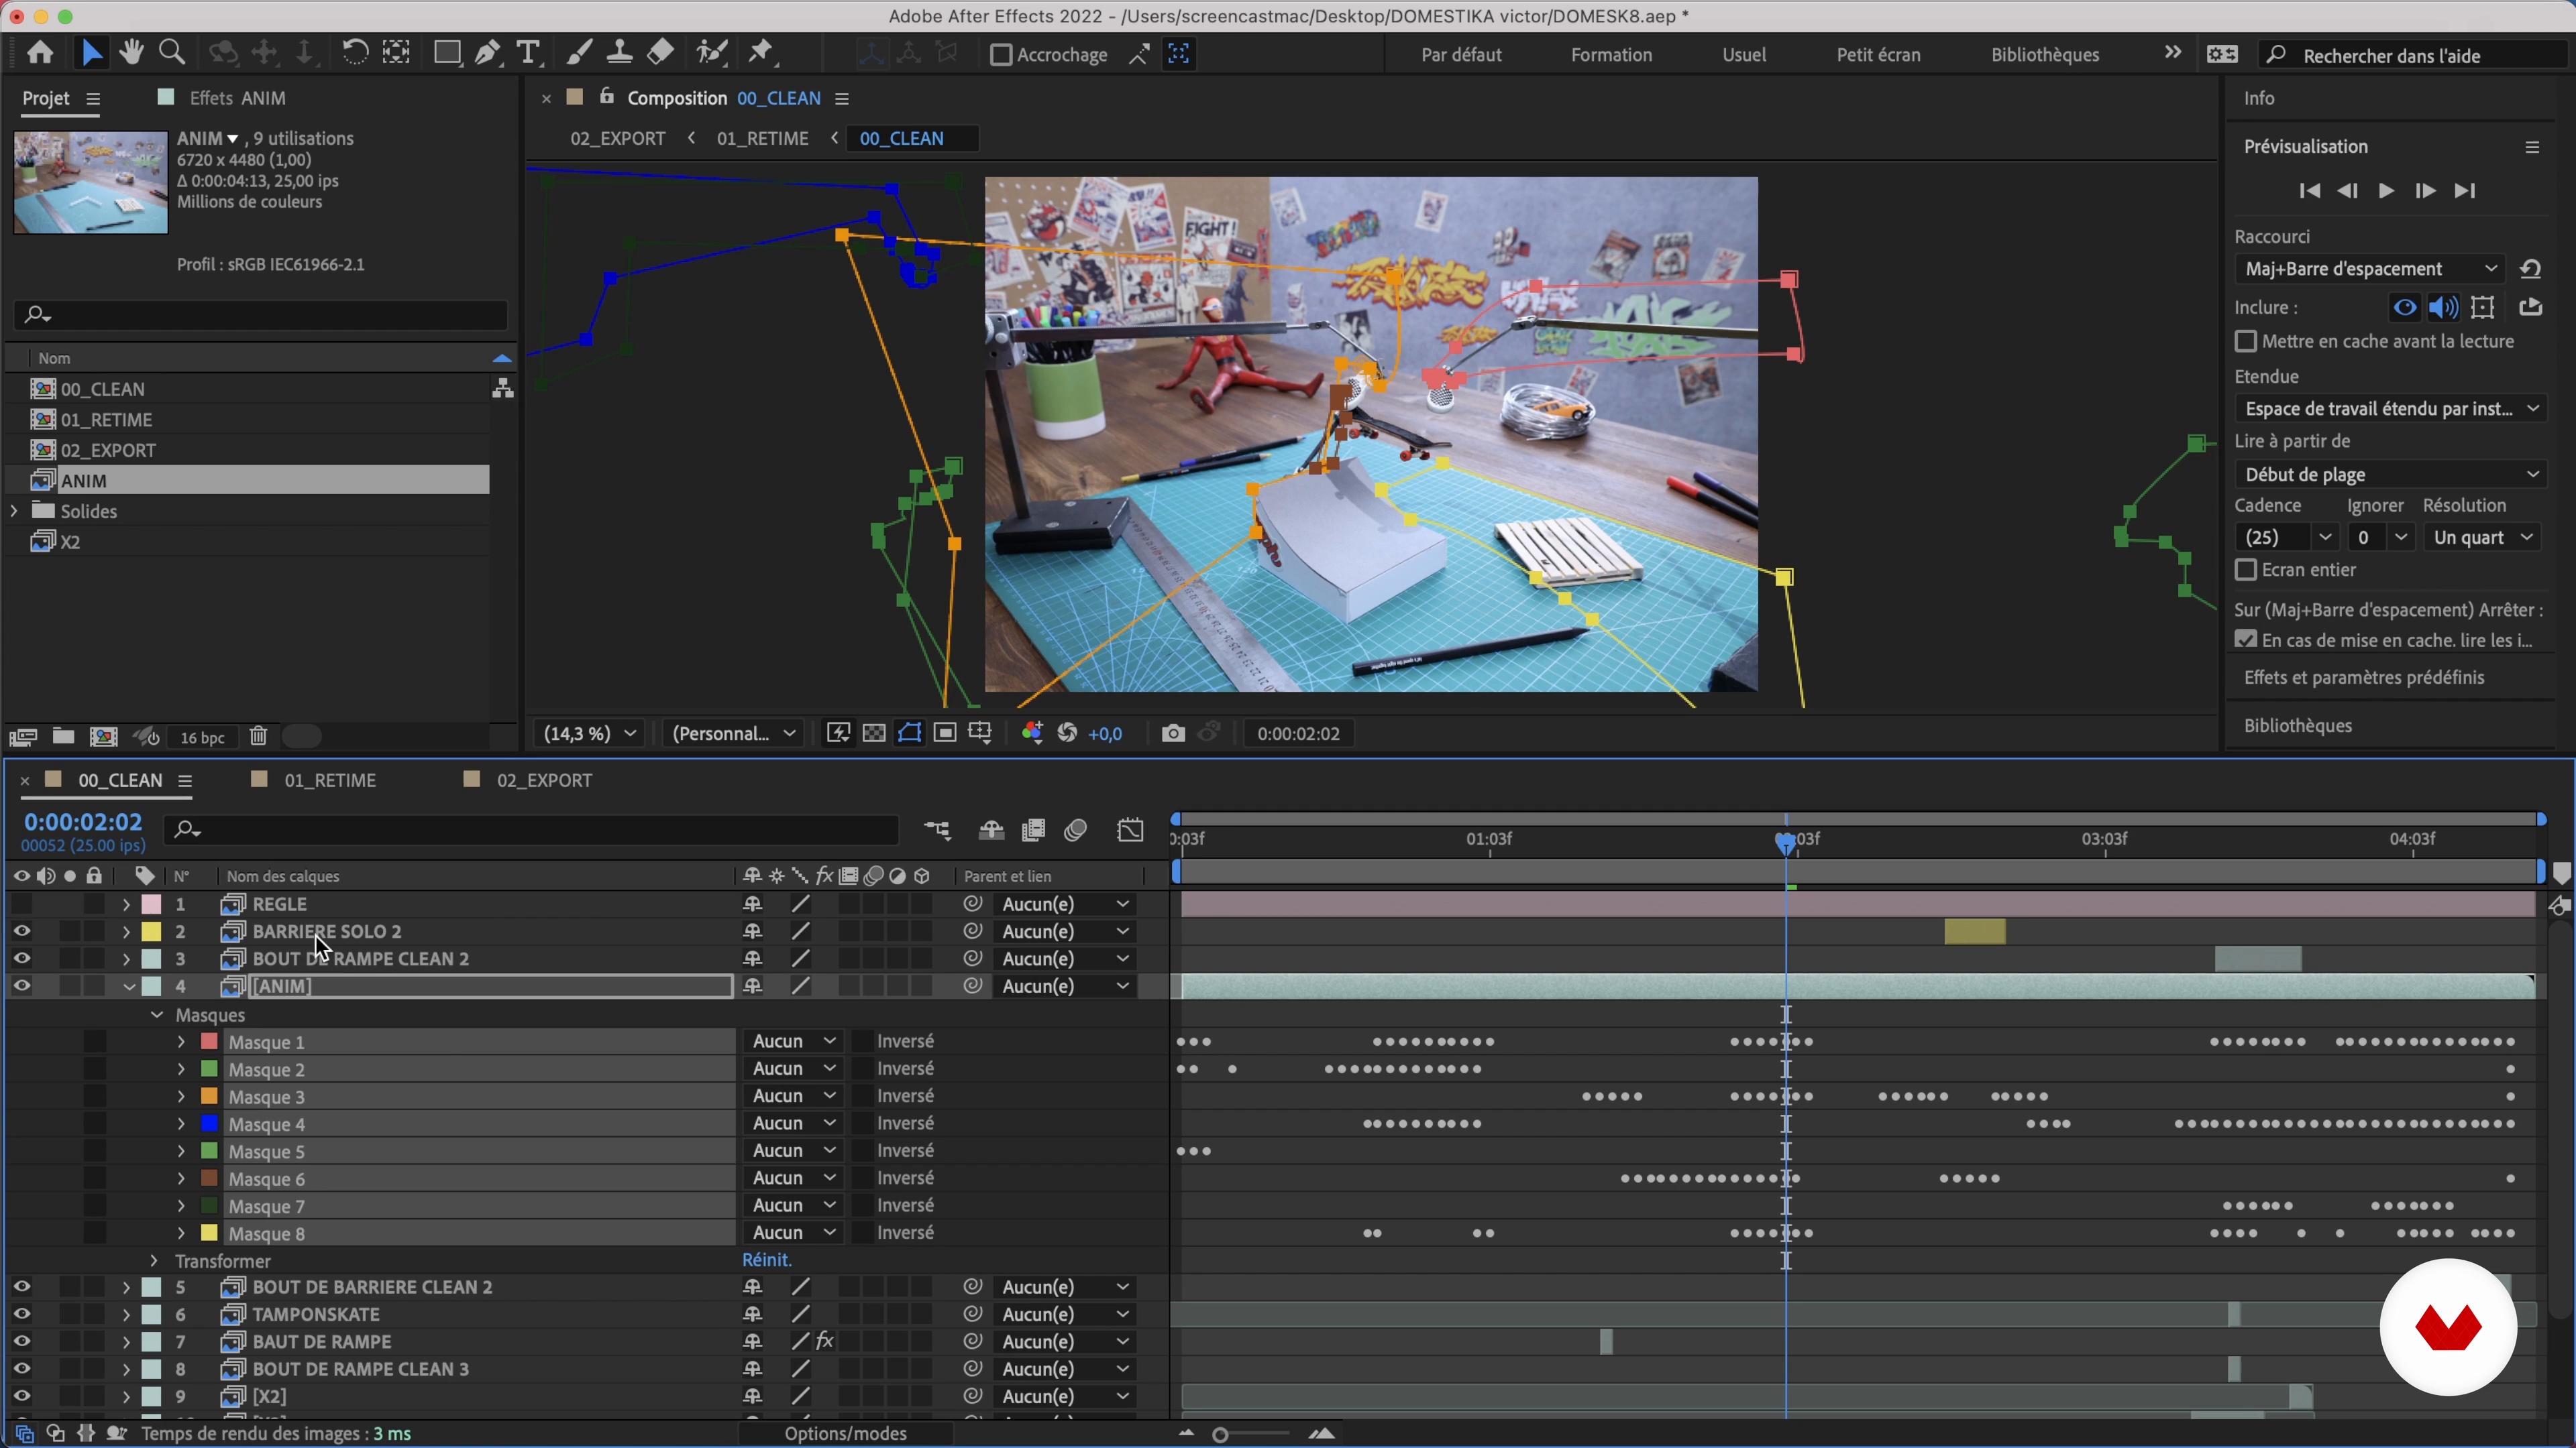This screenshot has width=2576, height=1448.
Task: Open the composition mini-flowchart in timeline
Action: point(937,831)
